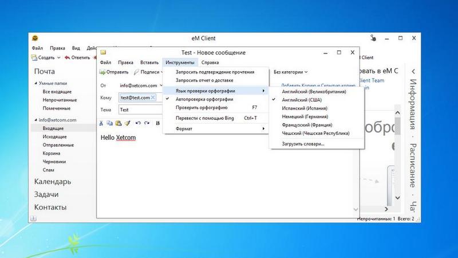Open Расписание tab in right sidebar

point(412,166)
